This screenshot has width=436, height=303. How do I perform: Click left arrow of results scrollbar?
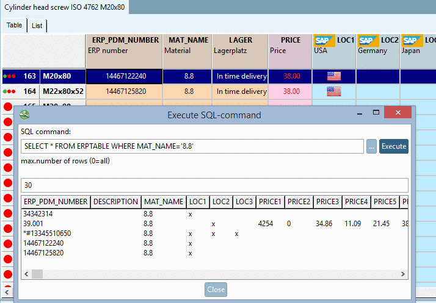(26, 274)
